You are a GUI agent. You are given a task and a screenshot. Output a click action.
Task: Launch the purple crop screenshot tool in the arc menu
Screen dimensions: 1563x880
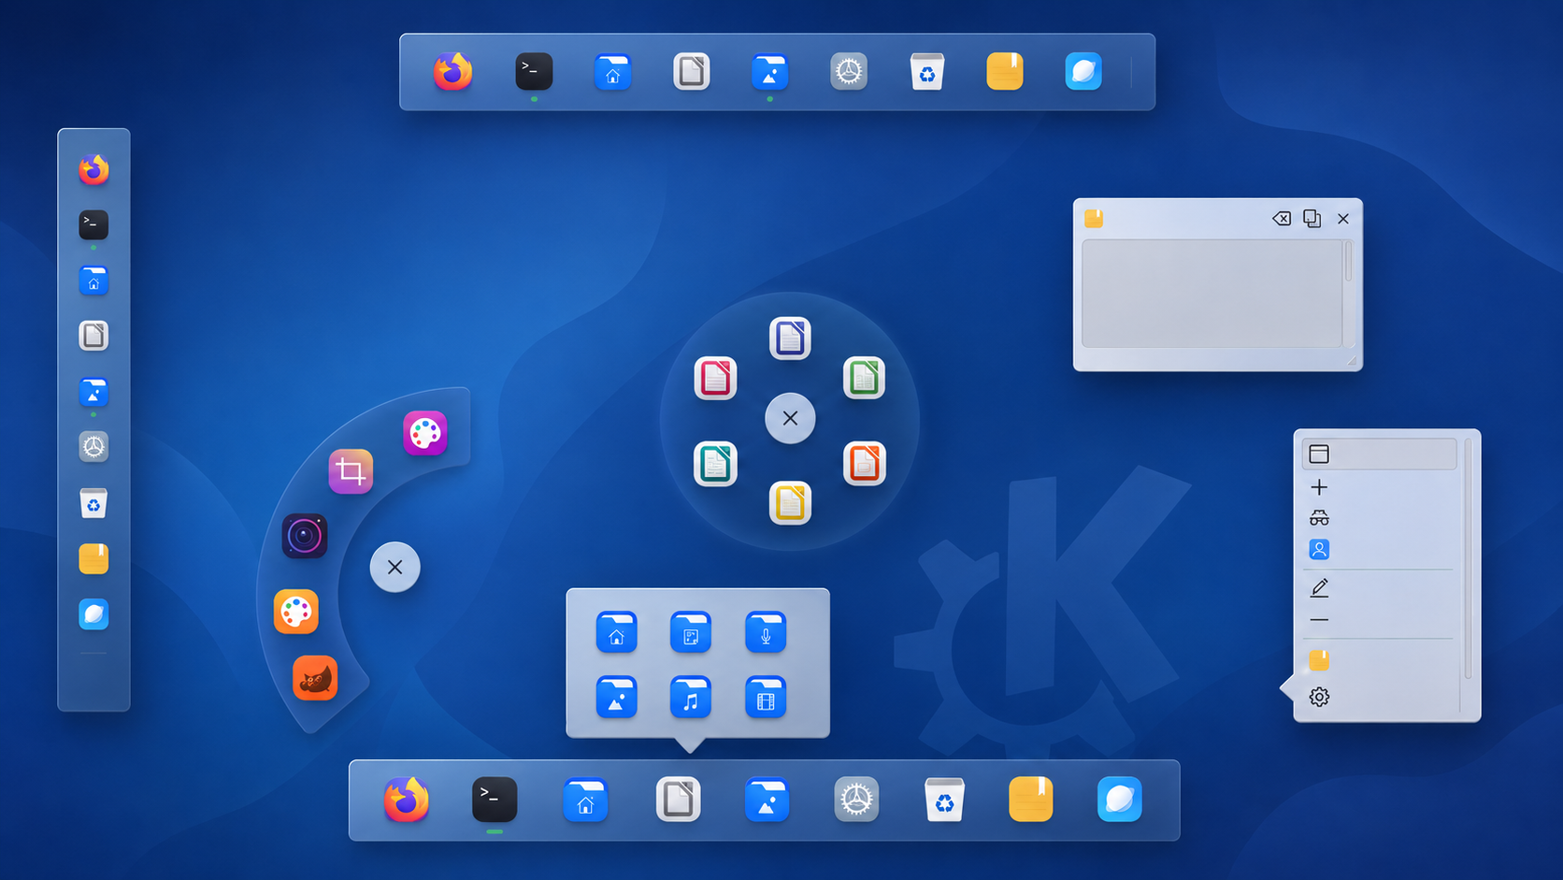[x=351, y=471]
